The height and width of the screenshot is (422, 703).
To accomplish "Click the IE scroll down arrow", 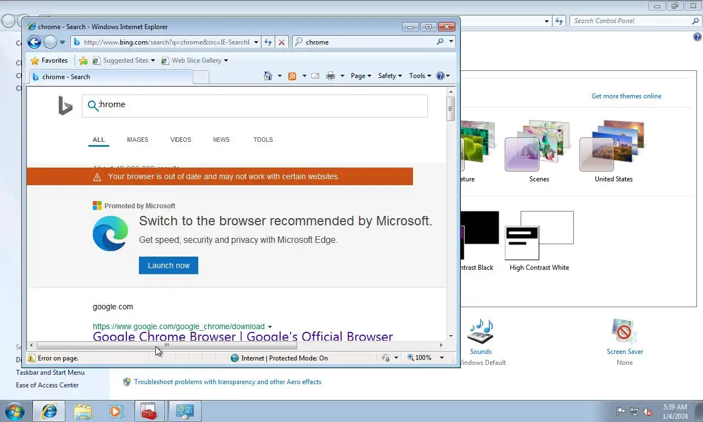I will click(451, 336).
